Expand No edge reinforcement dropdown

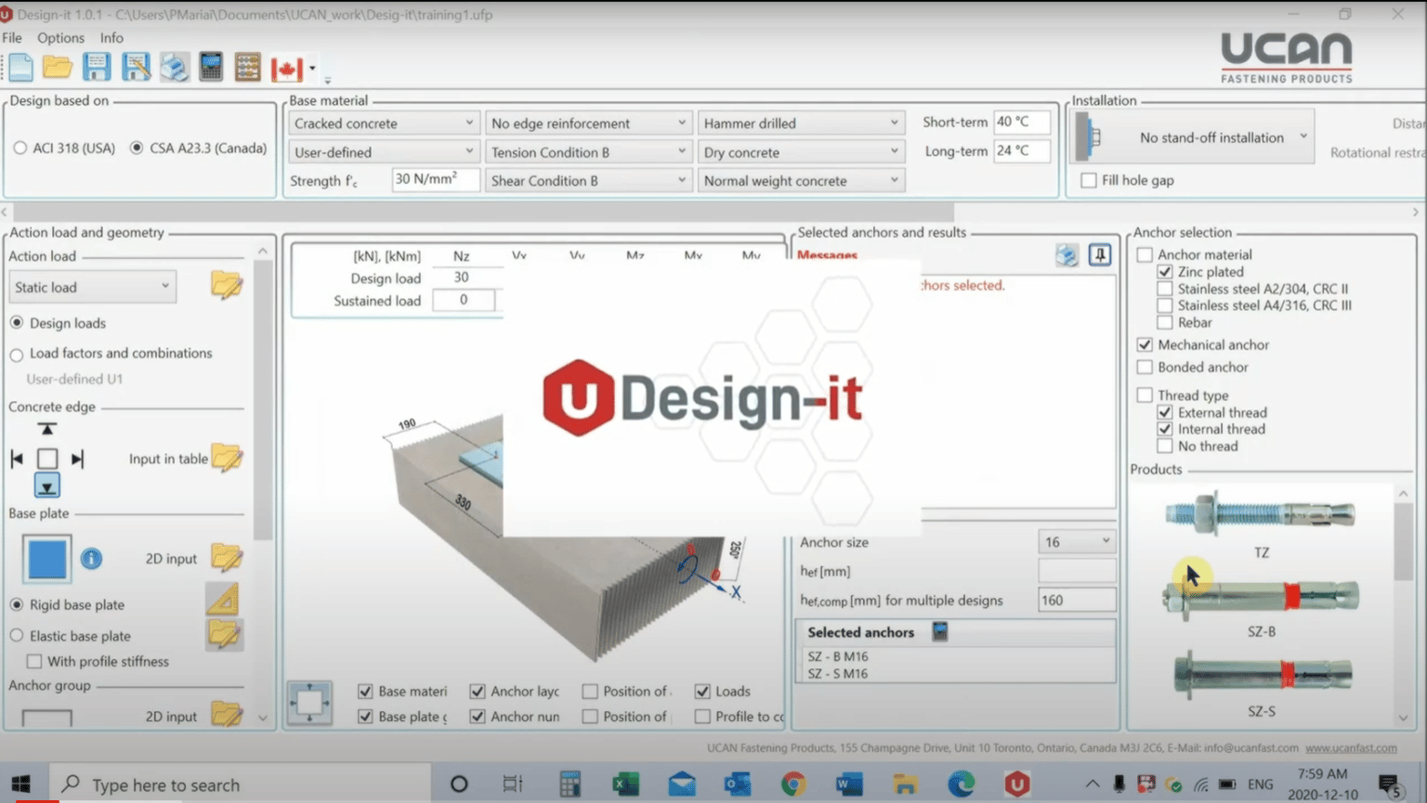(x=588, y=123)
